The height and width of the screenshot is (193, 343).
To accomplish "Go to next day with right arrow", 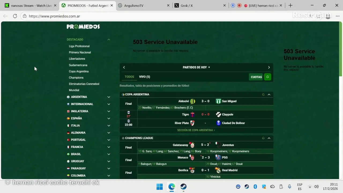I will [x=269, y=67].
